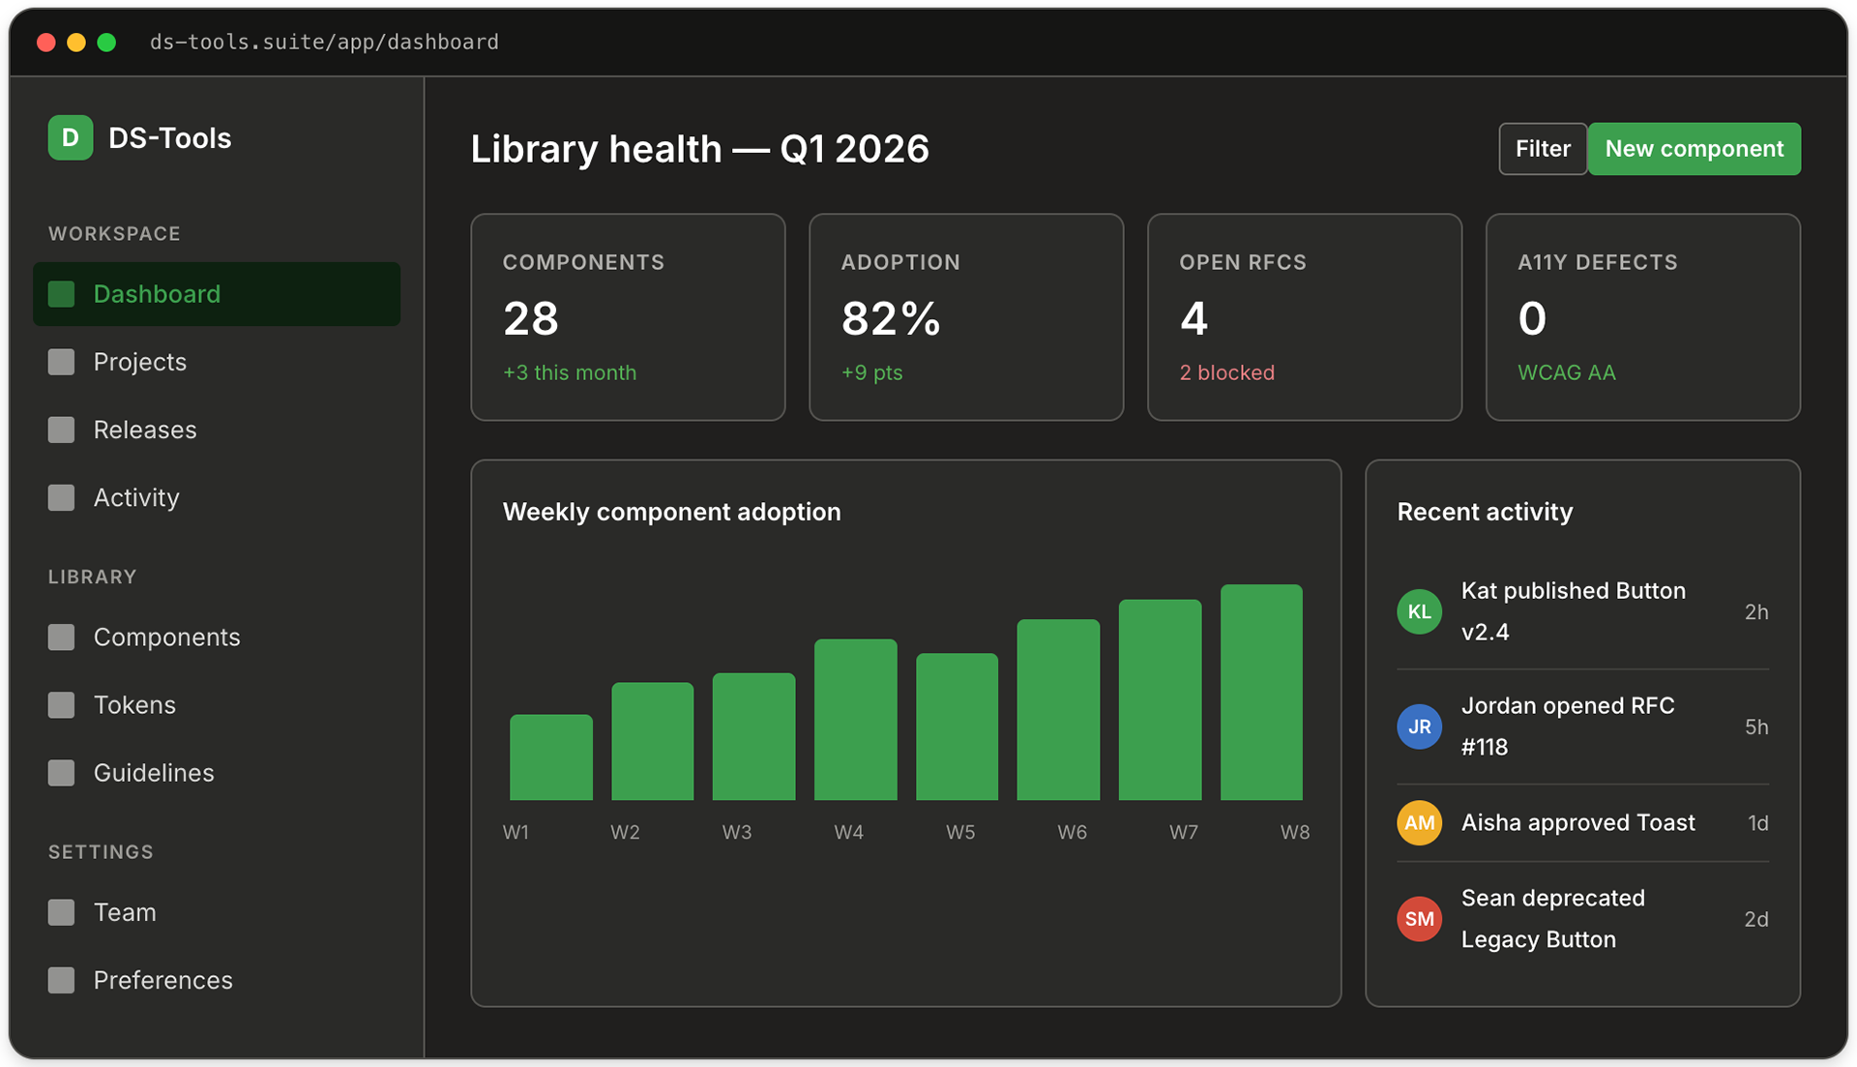This screenshot has height=1067, width=1857.
Task: Click the red SM avatar
Action: [x=1419, y=919]
